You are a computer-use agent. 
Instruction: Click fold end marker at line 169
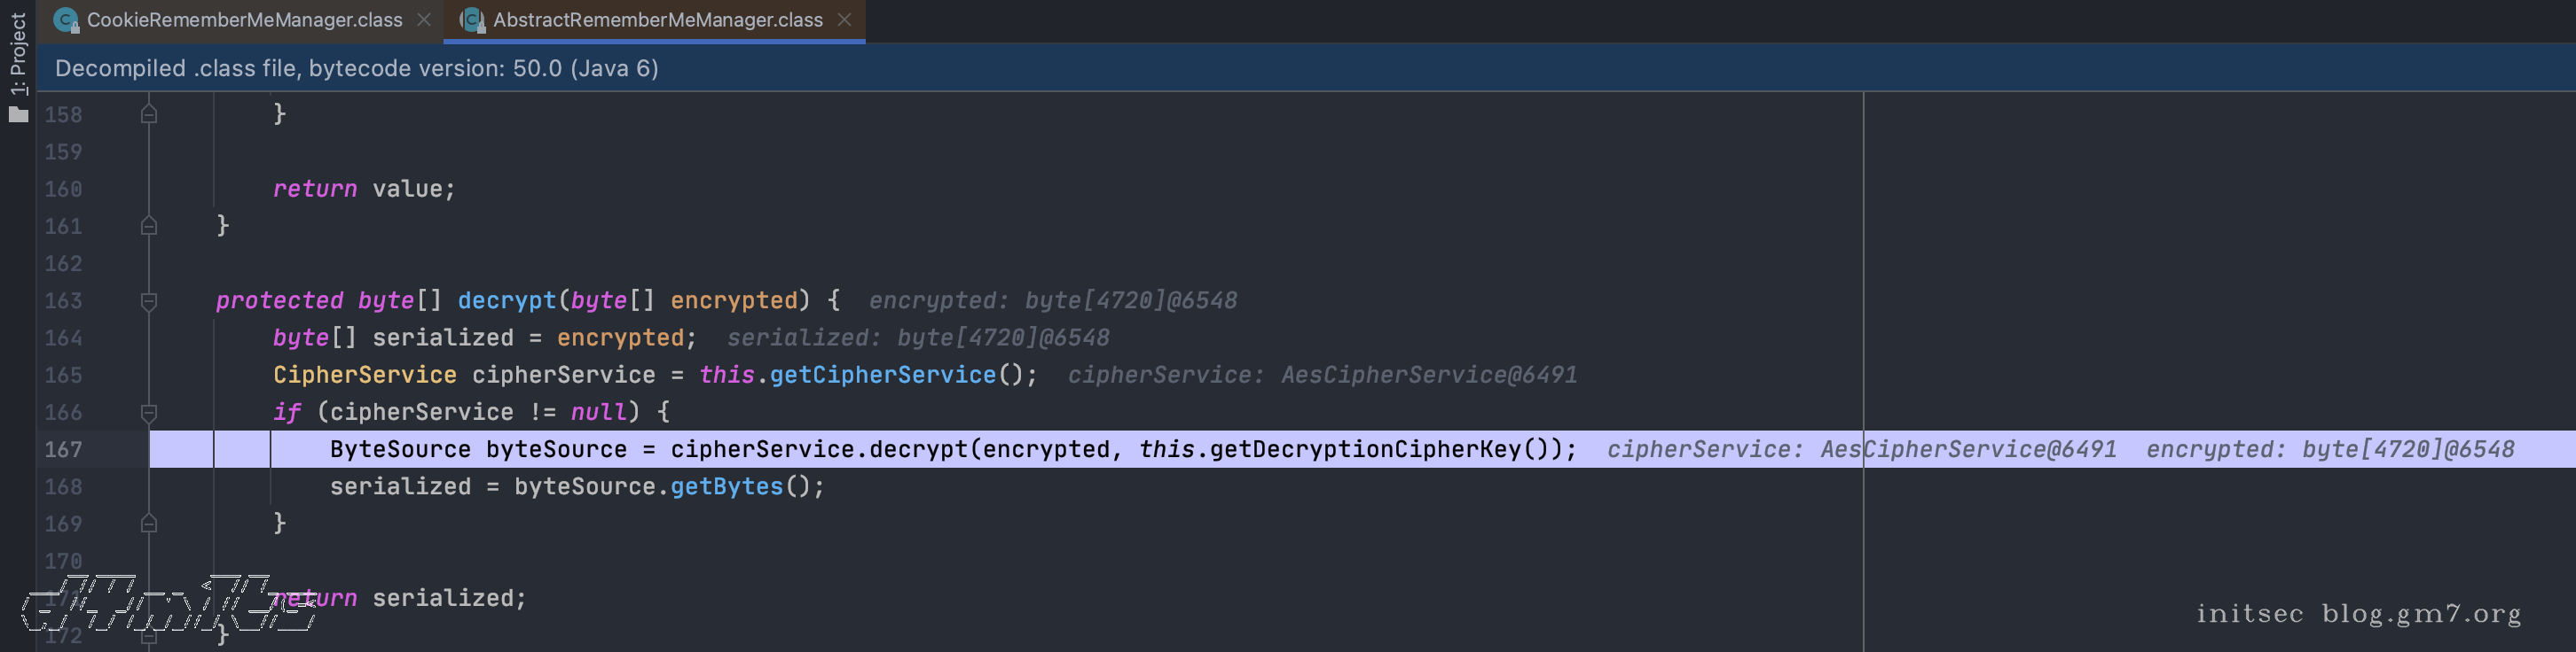149,524
